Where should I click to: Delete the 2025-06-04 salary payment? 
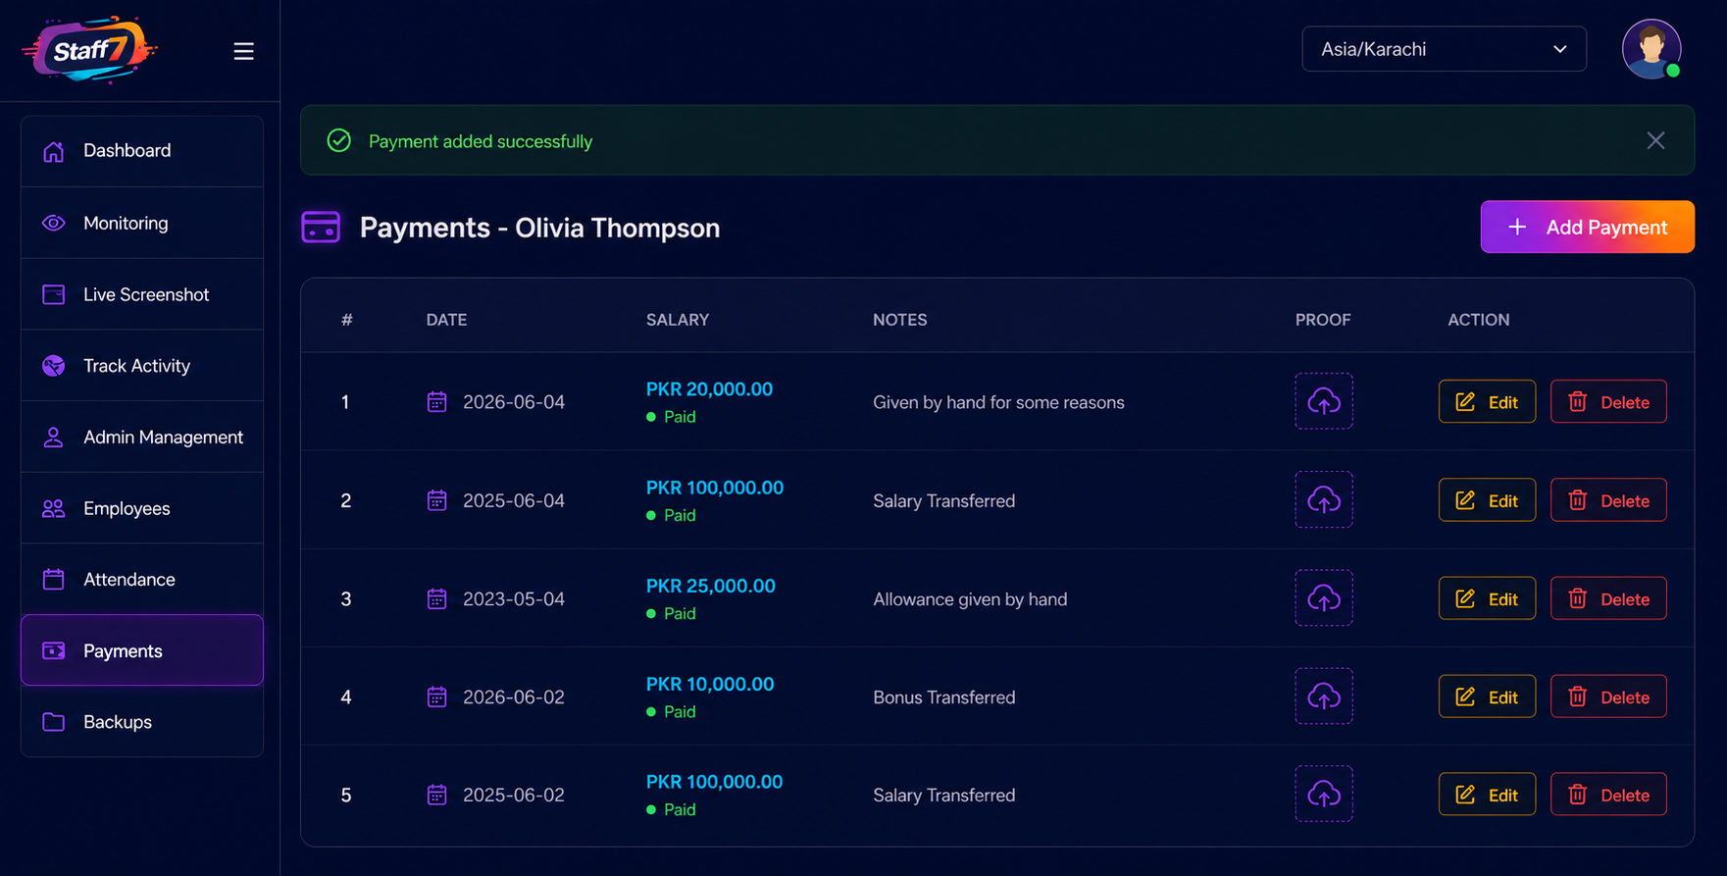1608,500
